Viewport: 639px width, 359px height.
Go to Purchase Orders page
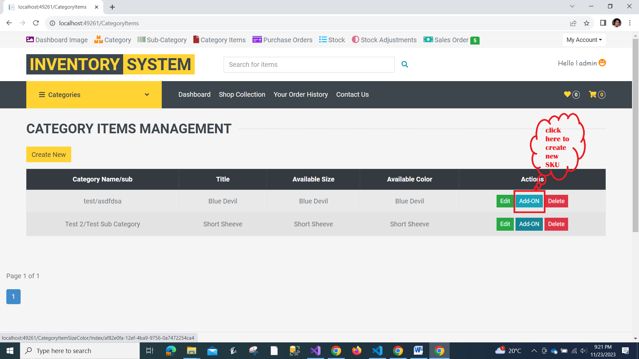(282, 40)
